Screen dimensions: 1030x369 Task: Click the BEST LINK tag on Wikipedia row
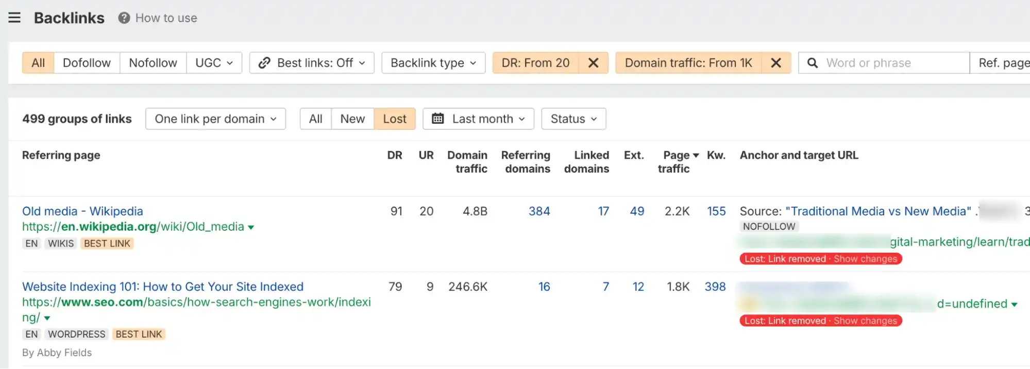point(107,244)
